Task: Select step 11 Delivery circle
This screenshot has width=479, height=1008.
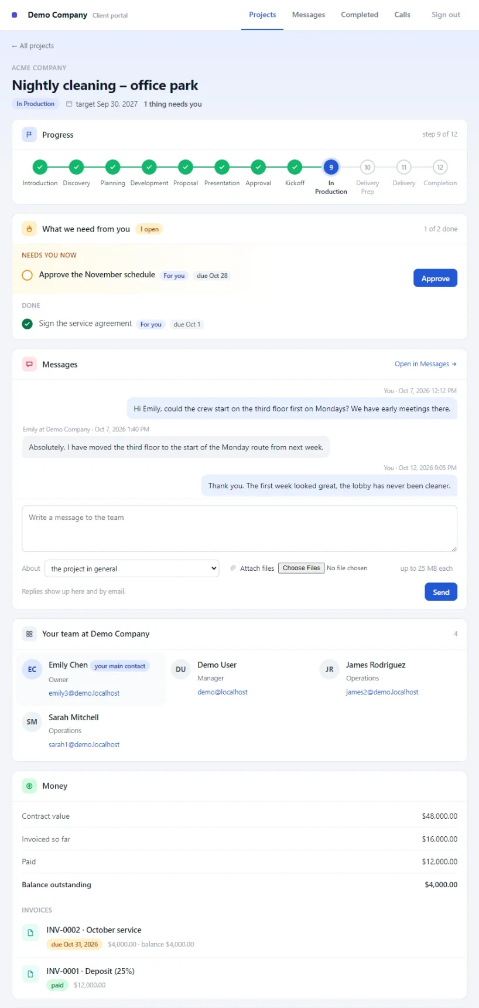Action: (403, 167)
